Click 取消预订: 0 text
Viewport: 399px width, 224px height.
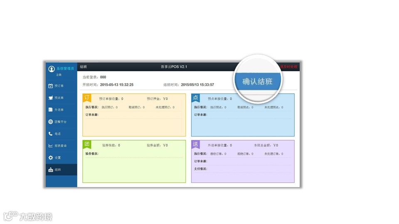[x=137, y=107]
